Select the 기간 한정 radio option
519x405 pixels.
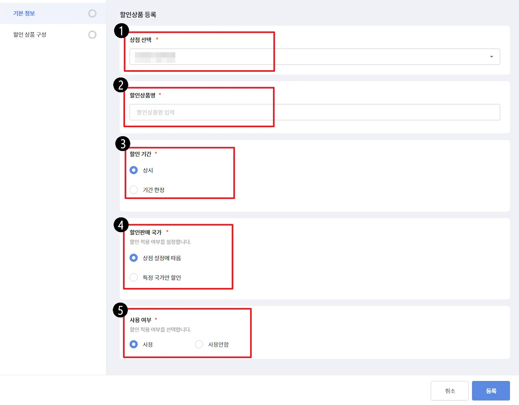tap(134, 190)
